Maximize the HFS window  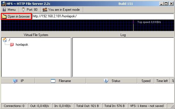166,4
